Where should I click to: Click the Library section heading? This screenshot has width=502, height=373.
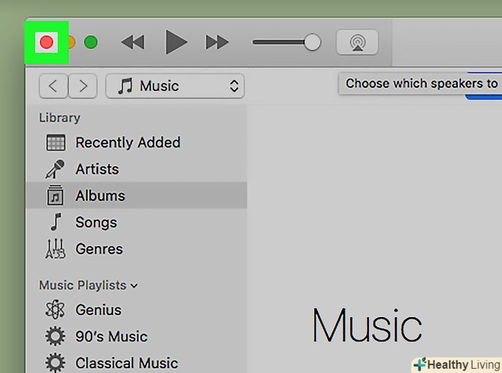(x=59, y=117)
